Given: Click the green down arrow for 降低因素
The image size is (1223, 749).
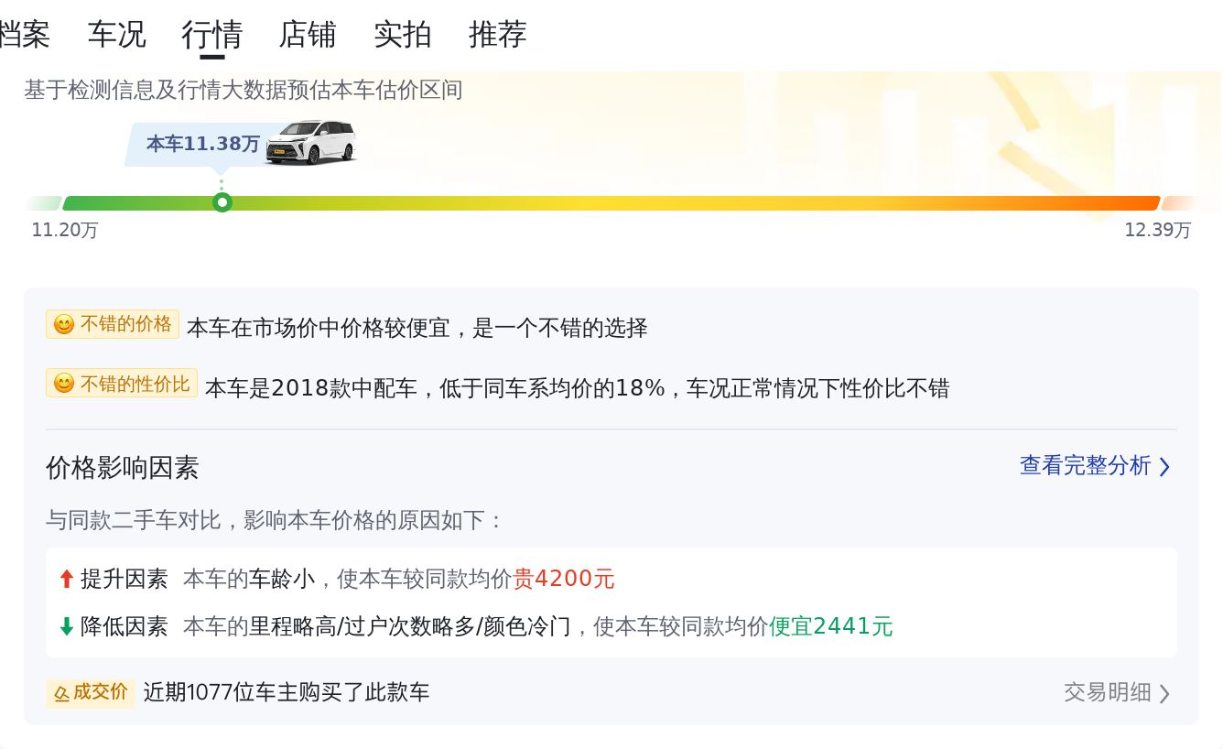Looking at the screenshot, I should (x=66, y=626).
